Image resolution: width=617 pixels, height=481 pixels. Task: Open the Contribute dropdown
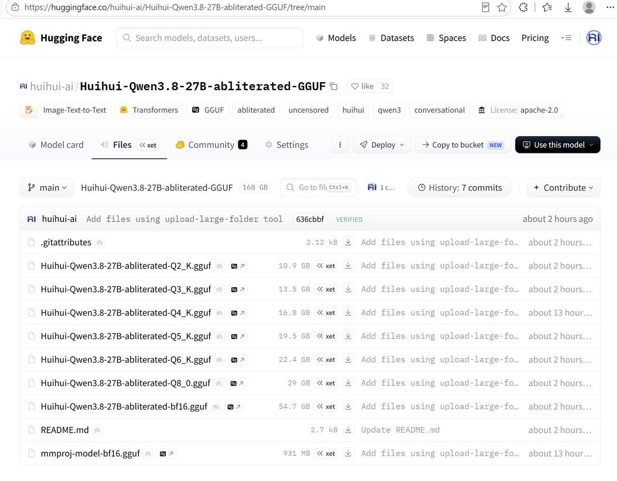[563, 188]
